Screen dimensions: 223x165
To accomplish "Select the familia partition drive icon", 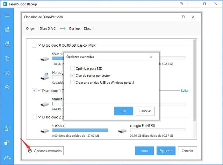I will coord(45,104).
